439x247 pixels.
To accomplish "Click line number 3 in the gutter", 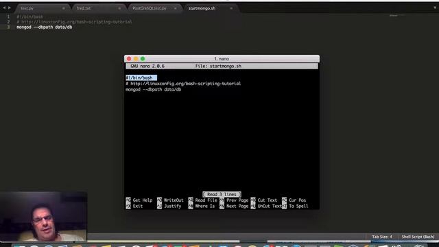I will [8, 27].
